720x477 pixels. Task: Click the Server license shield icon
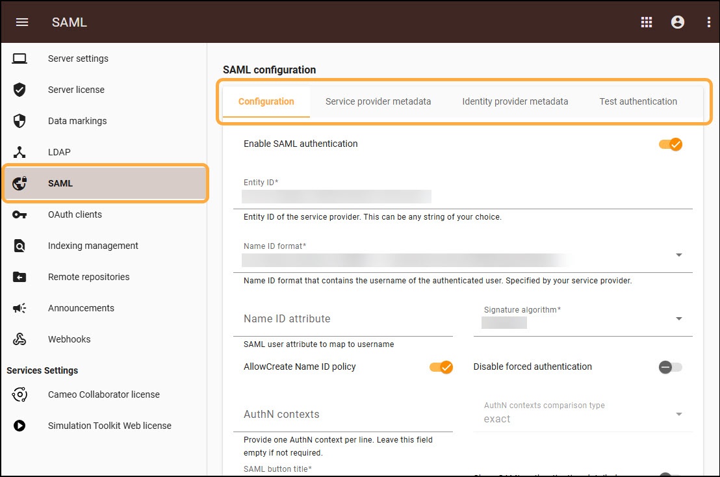tap(19, 90)
